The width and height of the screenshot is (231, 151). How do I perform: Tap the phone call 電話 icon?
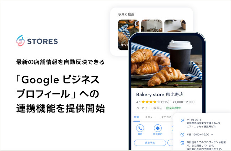pyautogui.click(x=140, y=128)
